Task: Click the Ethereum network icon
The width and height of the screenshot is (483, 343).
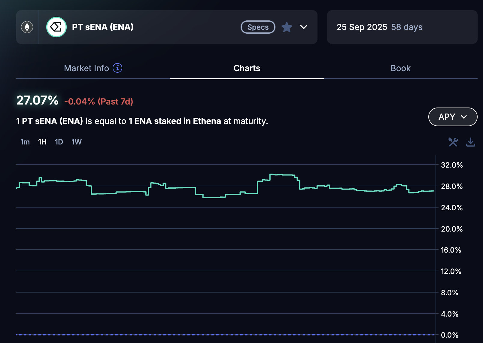Action: tap(27, 27)
